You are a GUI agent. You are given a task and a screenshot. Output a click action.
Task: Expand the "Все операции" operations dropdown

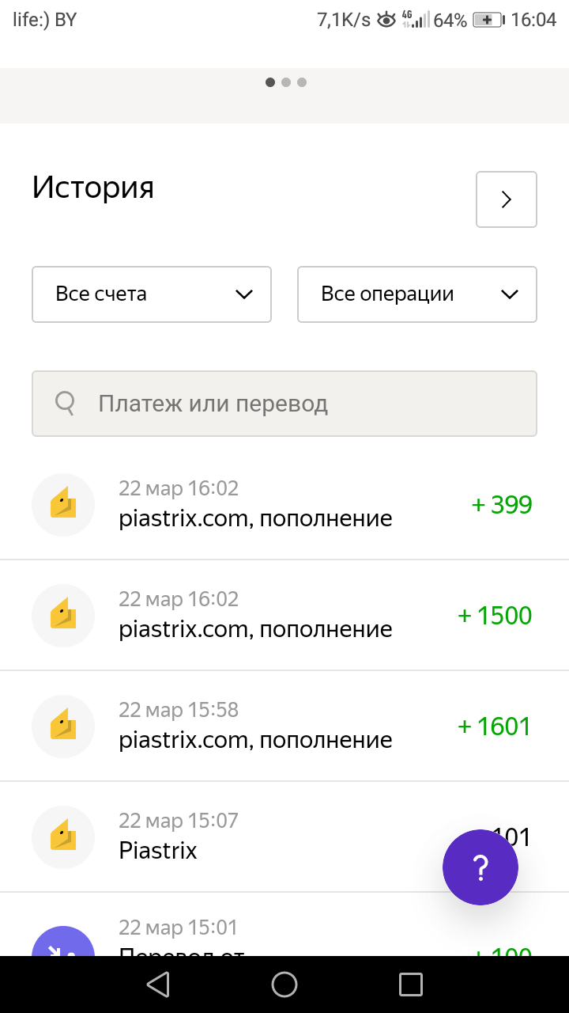pyautogui.click(x=417, y=294)
